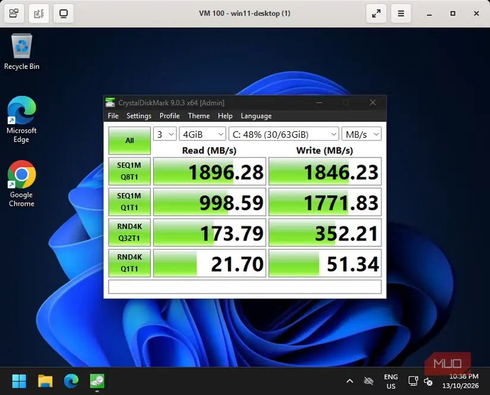Click the VM viewer display icon
Screen dimensions: 490x395
64,14
